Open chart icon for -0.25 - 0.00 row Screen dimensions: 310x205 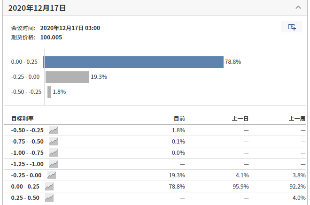pyautogui.click(x=52, y=175)
